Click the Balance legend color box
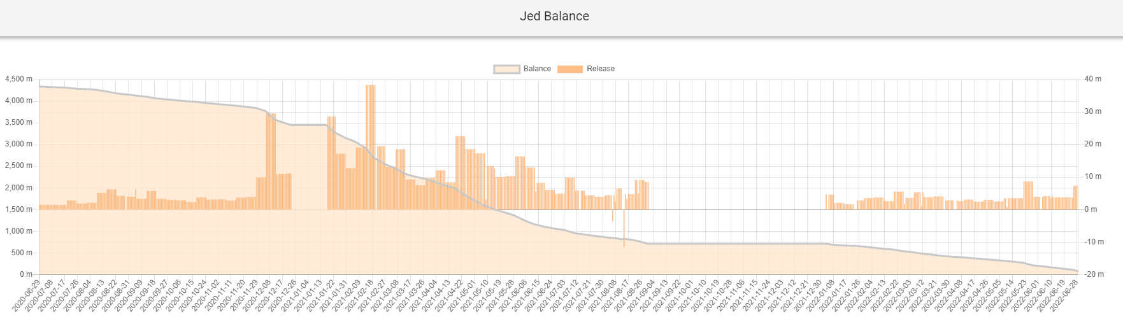The height and width of the screenshot is (331, 1123). 506,69
